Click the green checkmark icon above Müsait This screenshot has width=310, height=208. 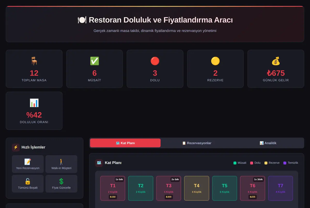[95, 61]
